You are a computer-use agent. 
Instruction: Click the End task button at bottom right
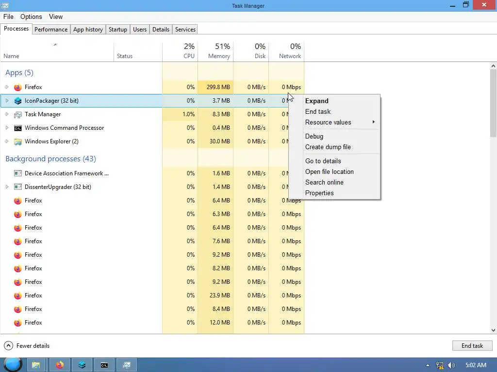pos(472,346)
